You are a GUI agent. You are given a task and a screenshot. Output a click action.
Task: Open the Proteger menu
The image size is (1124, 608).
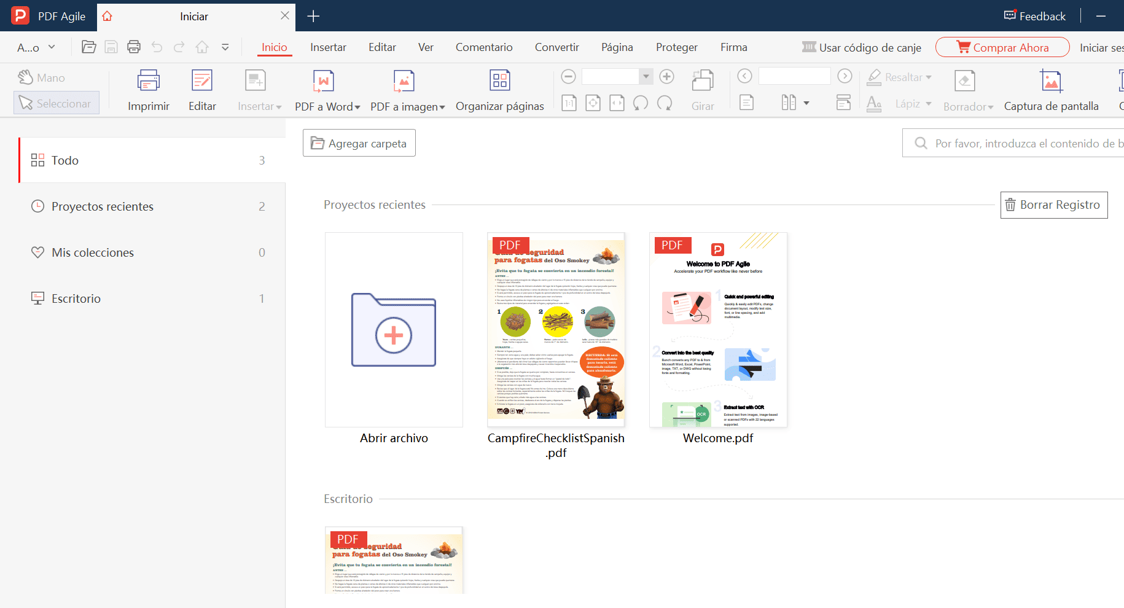coord(676,47)
